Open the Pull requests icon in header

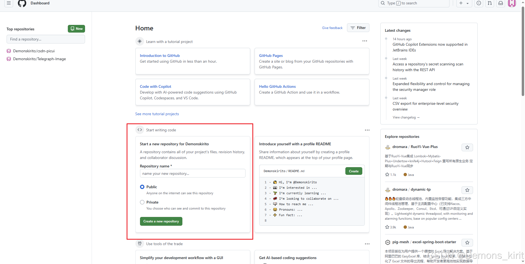pos(489,3)
